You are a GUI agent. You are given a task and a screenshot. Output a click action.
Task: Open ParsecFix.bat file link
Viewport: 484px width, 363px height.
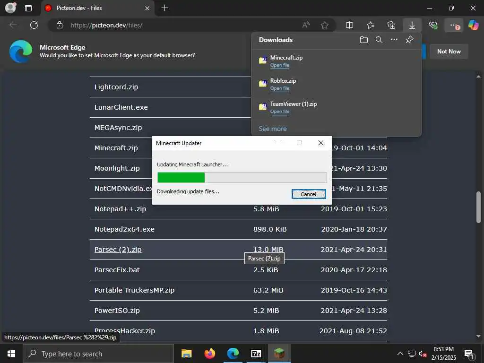(117, 270)
